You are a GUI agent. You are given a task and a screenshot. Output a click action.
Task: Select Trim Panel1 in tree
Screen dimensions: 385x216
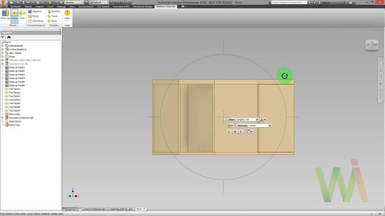[13, 89]
